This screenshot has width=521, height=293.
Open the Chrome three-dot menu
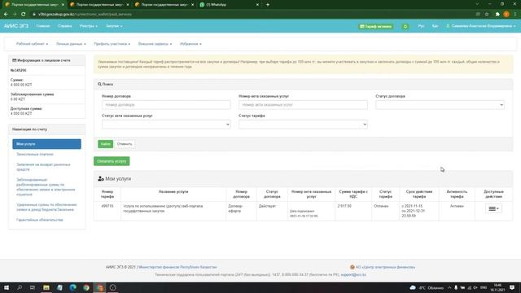(x=515, y=15)
